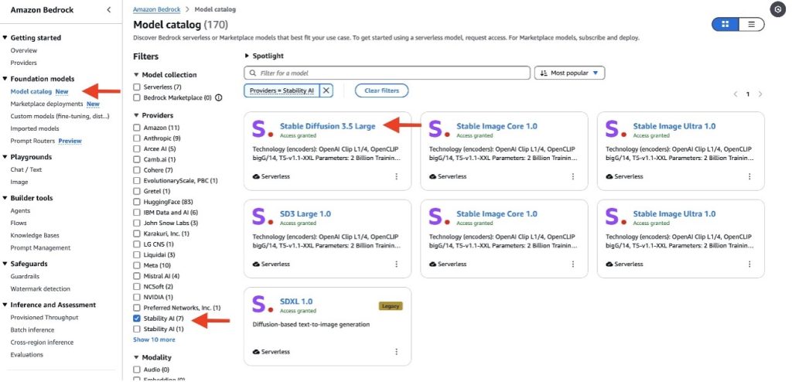The width and height of the screenshot is (792, 382).
Task: Check the Stability AI (1) provider filter
Action: coord(137,329)
